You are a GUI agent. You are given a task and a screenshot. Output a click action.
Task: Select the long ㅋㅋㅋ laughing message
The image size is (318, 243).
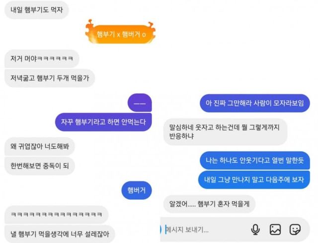click(x=57, y=214)
